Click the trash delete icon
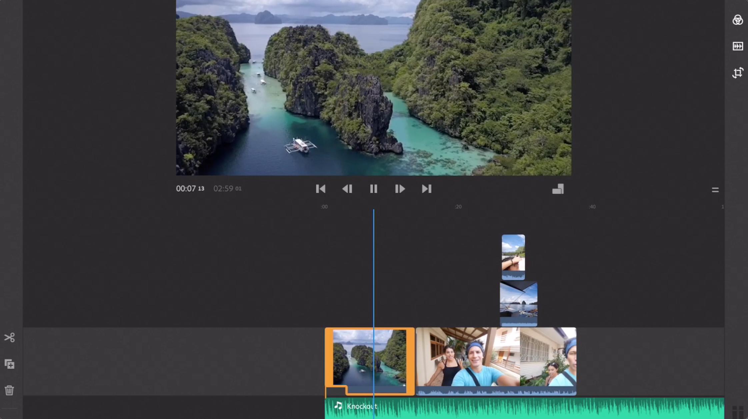Viewport: 748px width, 419px height. pos(9,390)
